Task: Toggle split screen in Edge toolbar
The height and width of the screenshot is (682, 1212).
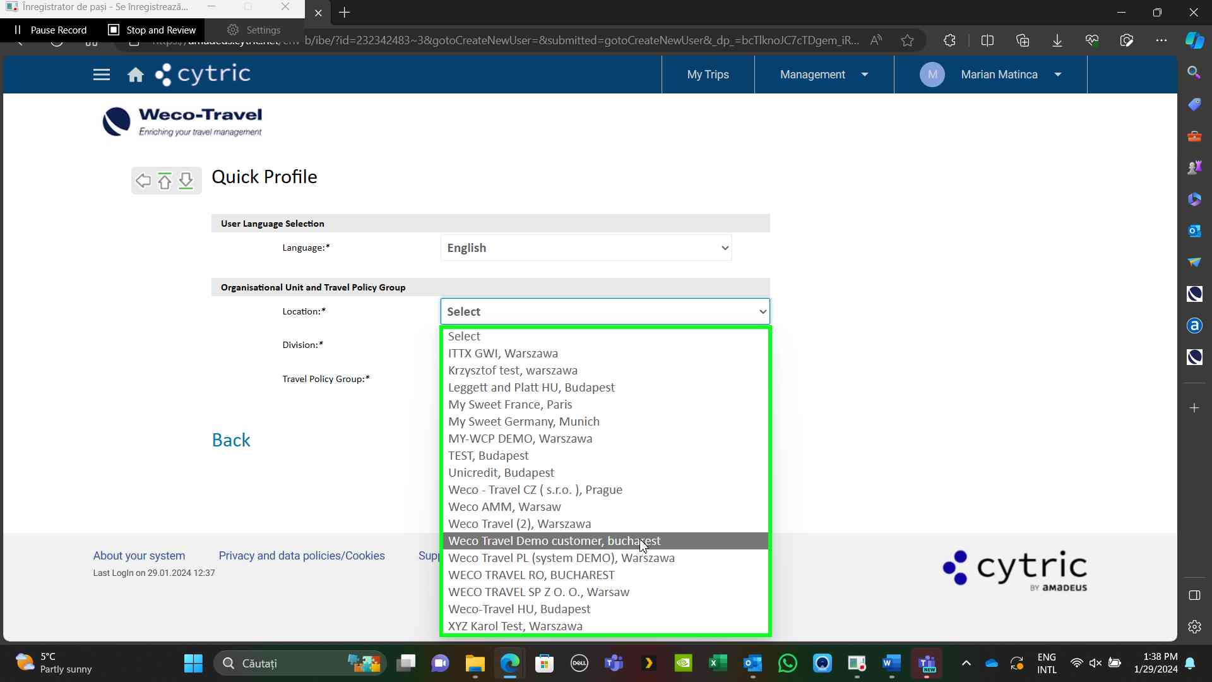Action: pos(987,40)
